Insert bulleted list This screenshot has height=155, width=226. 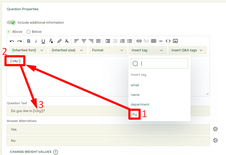click(130, 41)
